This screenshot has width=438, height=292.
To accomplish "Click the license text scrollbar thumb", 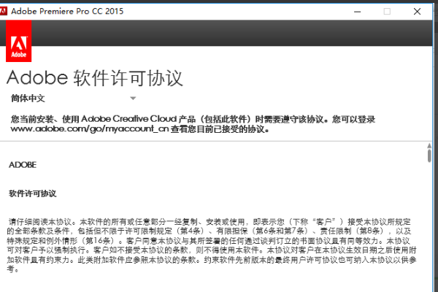I will click(429, 155).
